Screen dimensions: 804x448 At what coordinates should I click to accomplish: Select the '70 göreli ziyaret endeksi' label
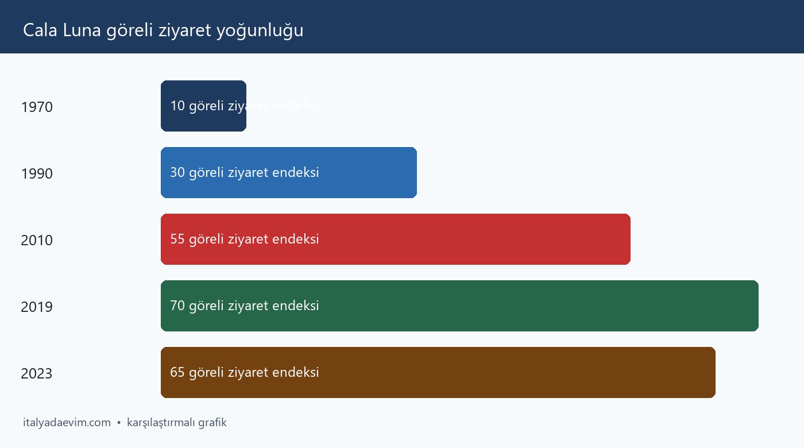pos(245,306)
